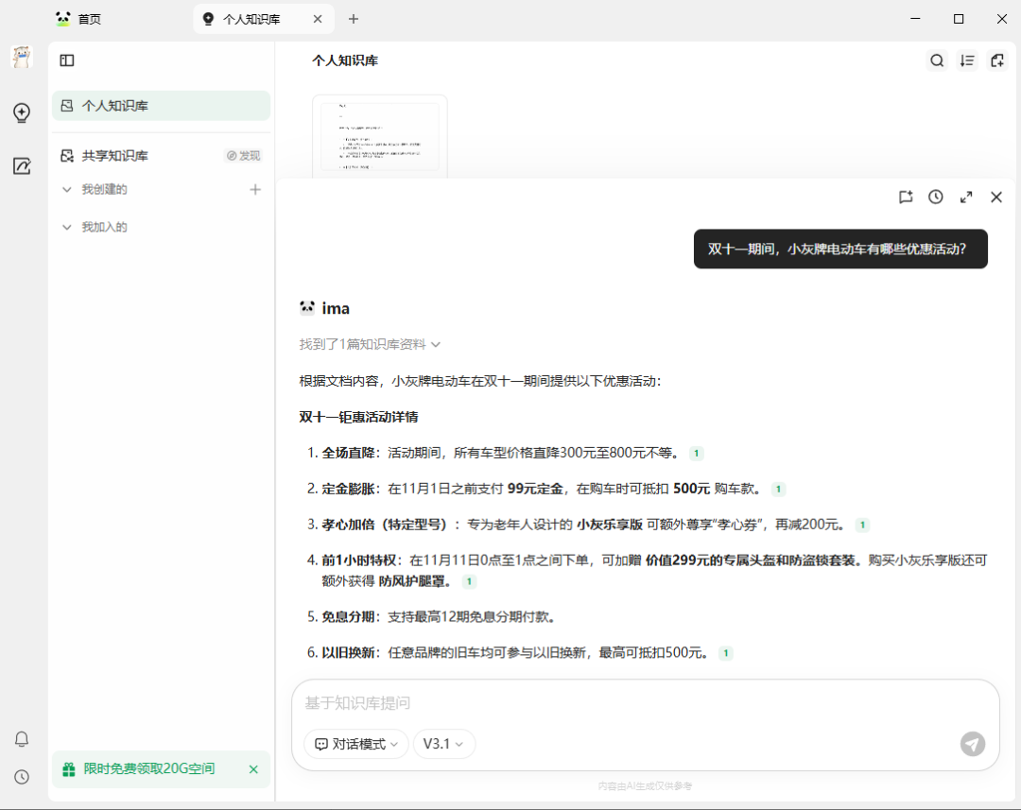Open citation 1 after 以旧换新 item
Viewport: 1021px width, 810px height.
pyautogui.click(x=725, y=653)
